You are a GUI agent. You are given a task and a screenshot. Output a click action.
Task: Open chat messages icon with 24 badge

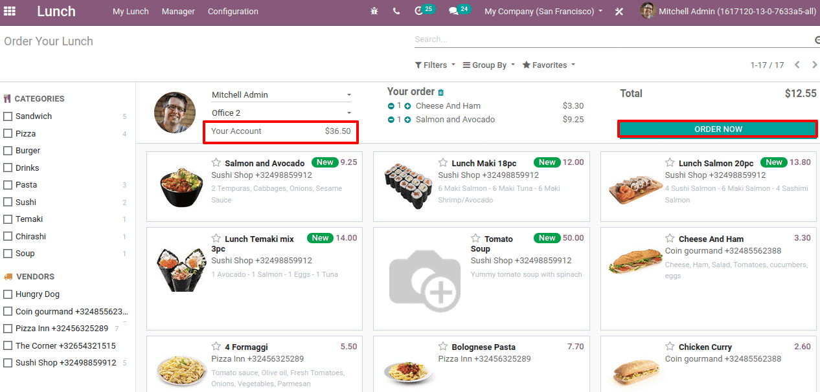tap(459, 10)
